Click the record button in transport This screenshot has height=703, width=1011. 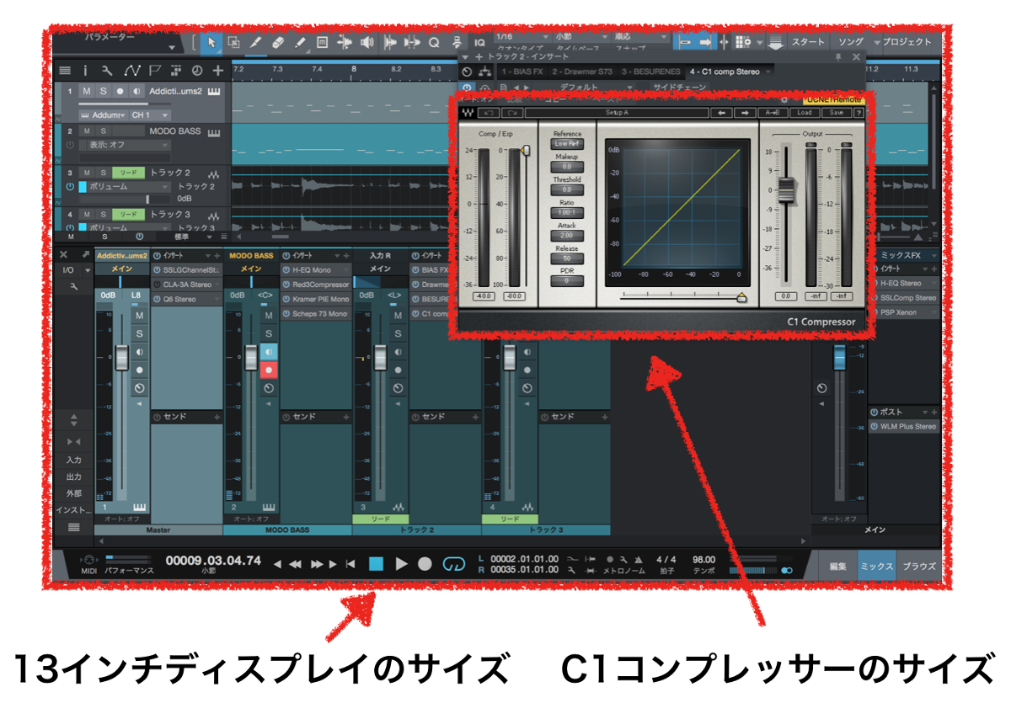pyautogui.click(x=425, y=564)
